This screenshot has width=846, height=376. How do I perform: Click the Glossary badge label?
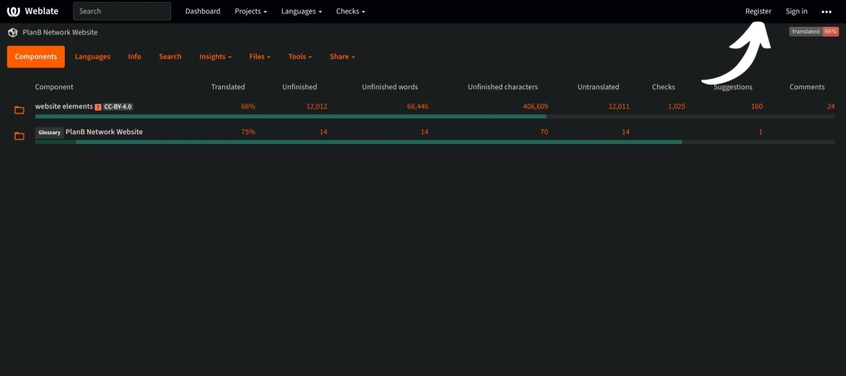[50, 132]
